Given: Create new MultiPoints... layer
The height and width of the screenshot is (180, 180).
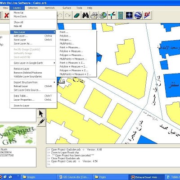Looking at the screenshot, I should click(x=76, y=44).
